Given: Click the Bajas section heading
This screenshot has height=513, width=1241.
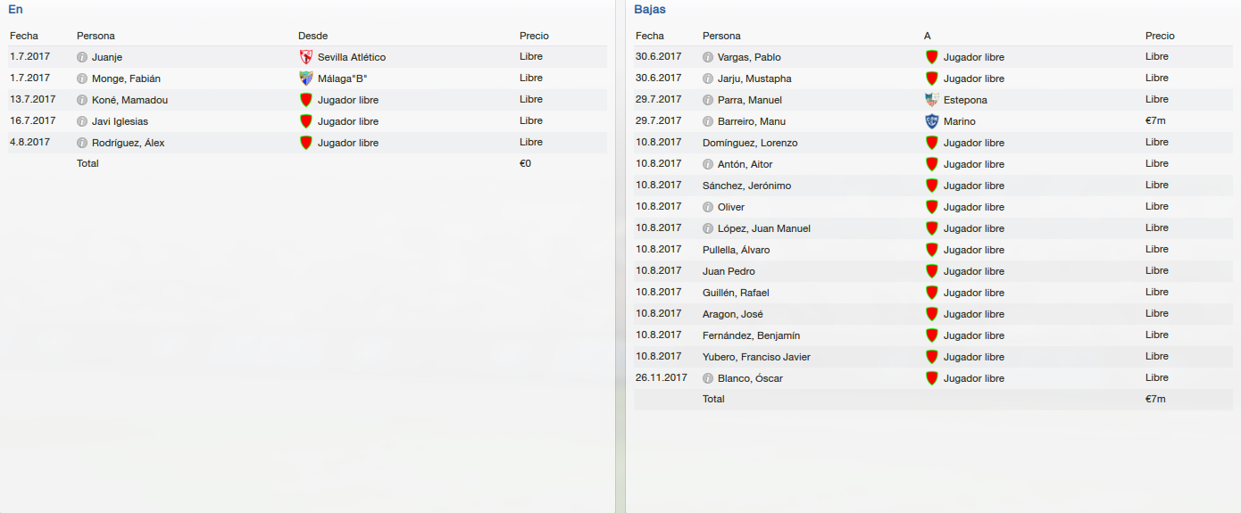Looking at the screenshot, I should pos(649,10).
